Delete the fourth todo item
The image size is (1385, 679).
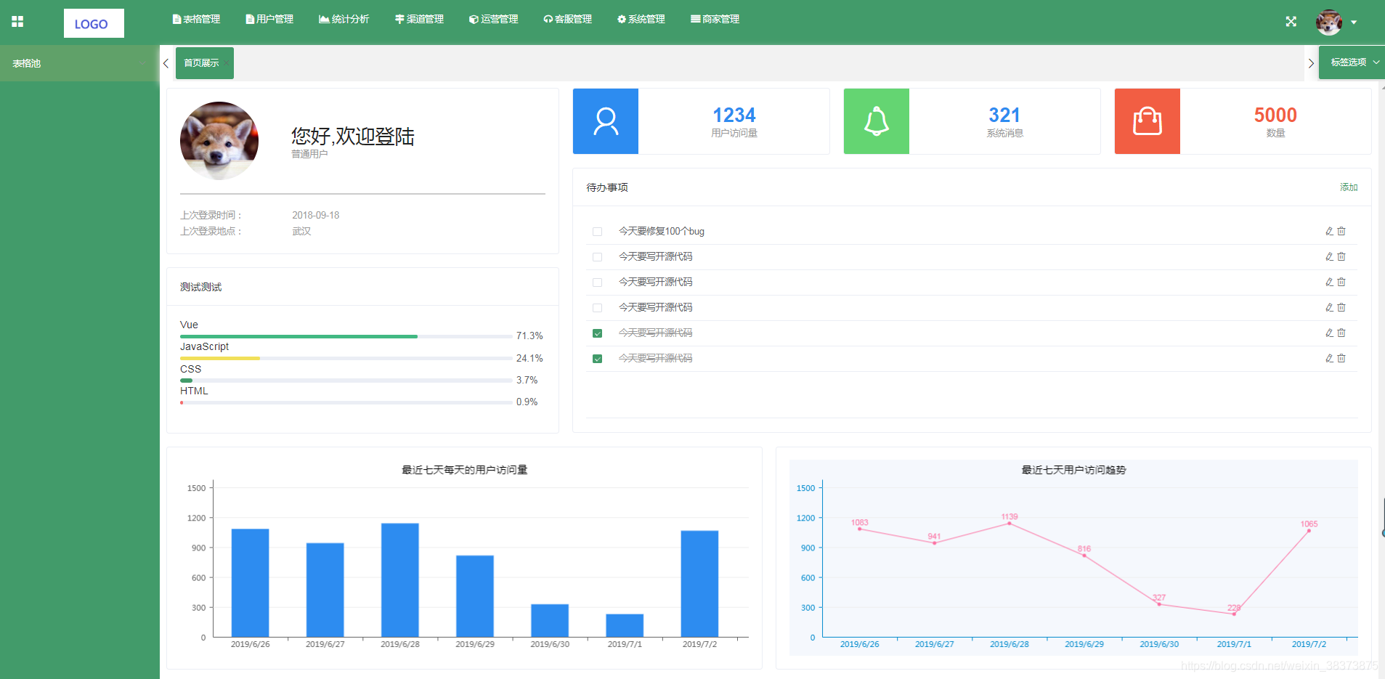[x=1341, y=307]
